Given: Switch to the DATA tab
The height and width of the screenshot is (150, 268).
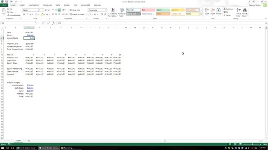Looking at the screenshot, I should click(x=58, y=5).
